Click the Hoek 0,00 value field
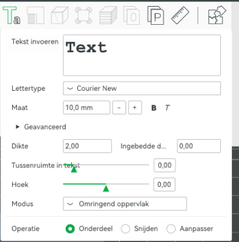Viewport: 239px width, 242px height. [x=164, y=185]
